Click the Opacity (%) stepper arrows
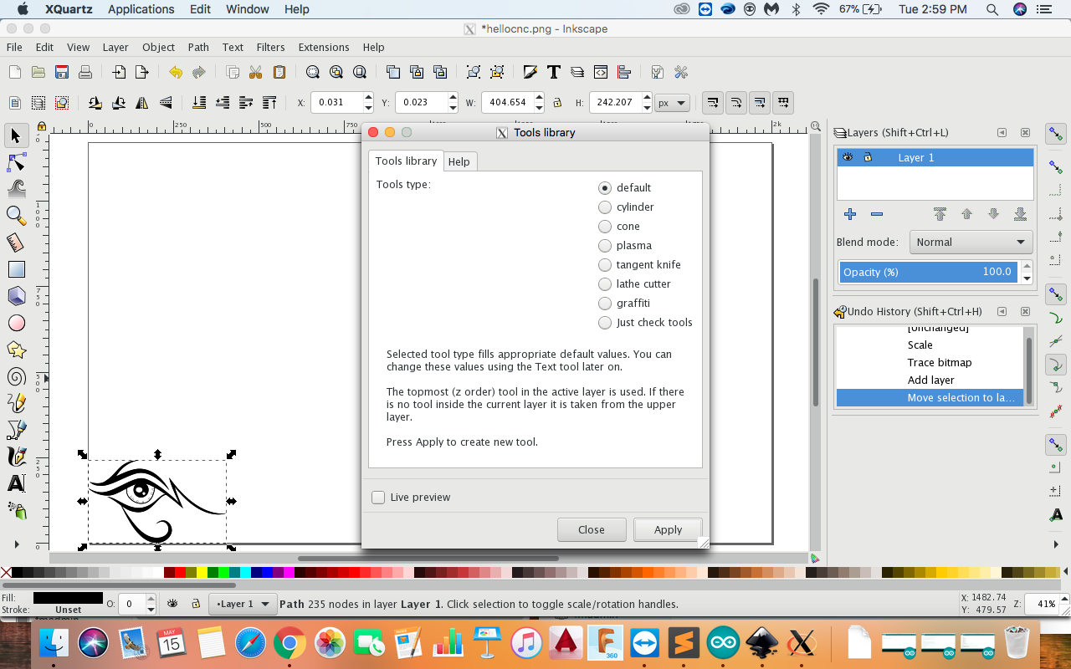Viewport: 1071px width, 669px height. (x=1027, y=273)
